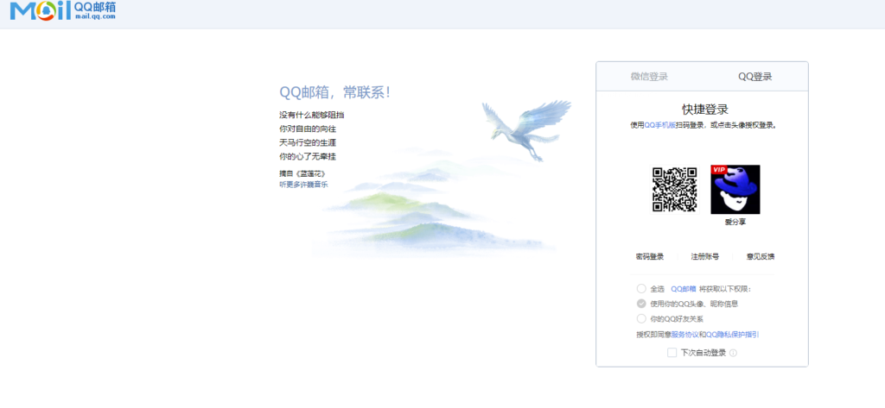Switch to QQ登录 tab
This screenshot has width=885, height=408.
755,77
